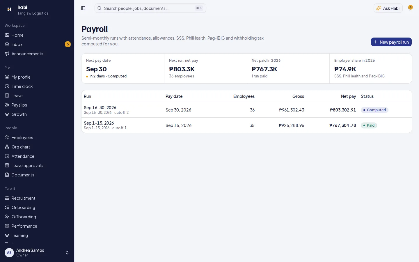Open Payslips page
The height and width of the screenshot is (262, 419).
point(37,105)
